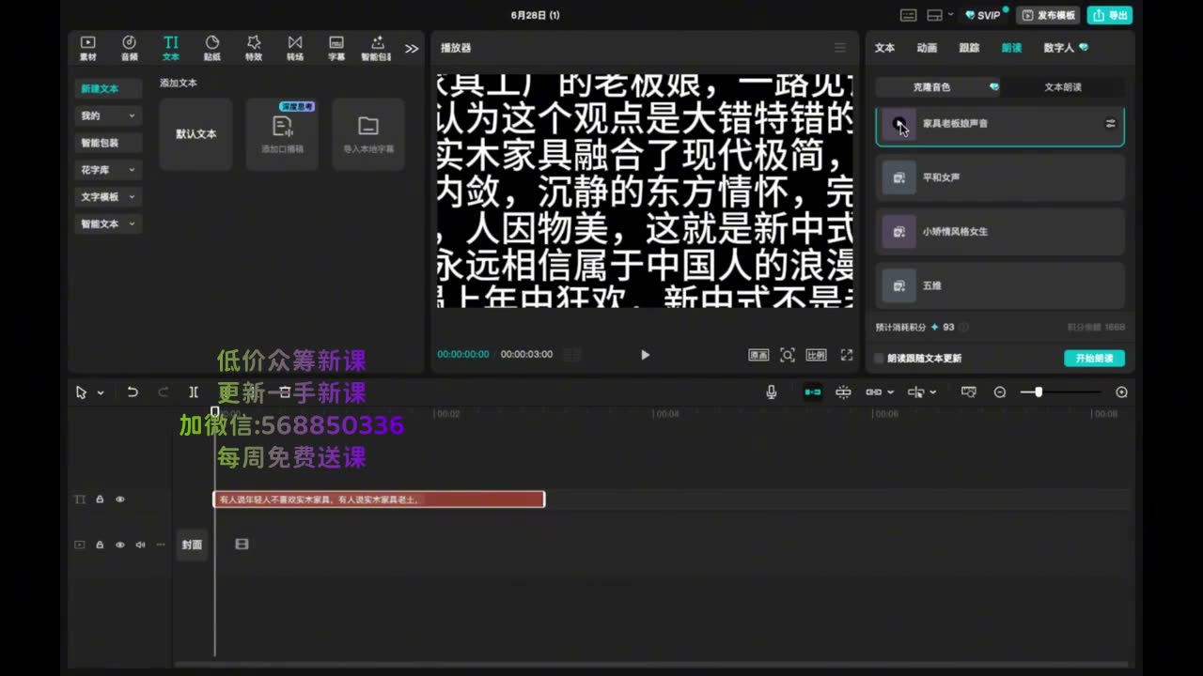Choose the 小矫情风格女生 voice

(1000, 231)
